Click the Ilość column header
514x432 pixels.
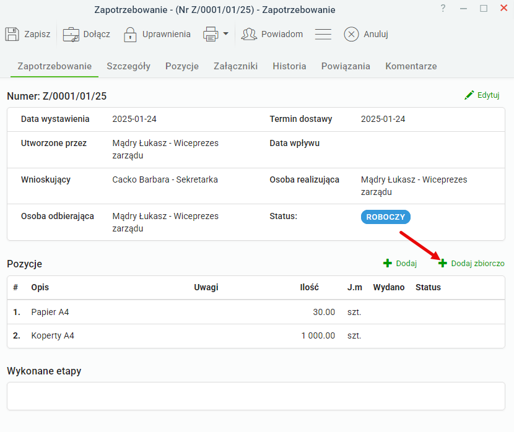click(309, 287)
